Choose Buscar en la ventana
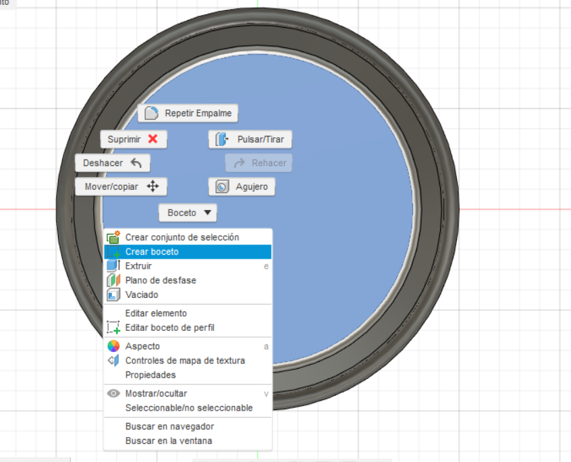Image resolution: width=571 pixels, height=462 pixels. pyautogui.click(x=188, y=441)
